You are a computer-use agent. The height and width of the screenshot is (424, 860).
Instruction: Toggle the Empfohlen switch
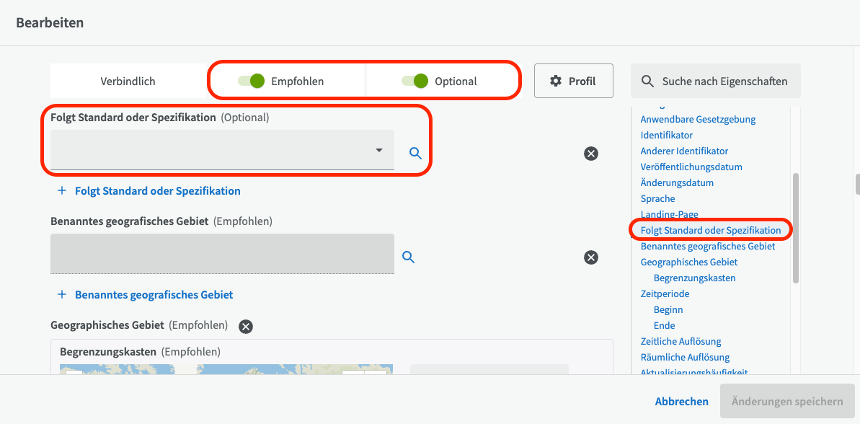pyautogui.click(x=252, y=81)
